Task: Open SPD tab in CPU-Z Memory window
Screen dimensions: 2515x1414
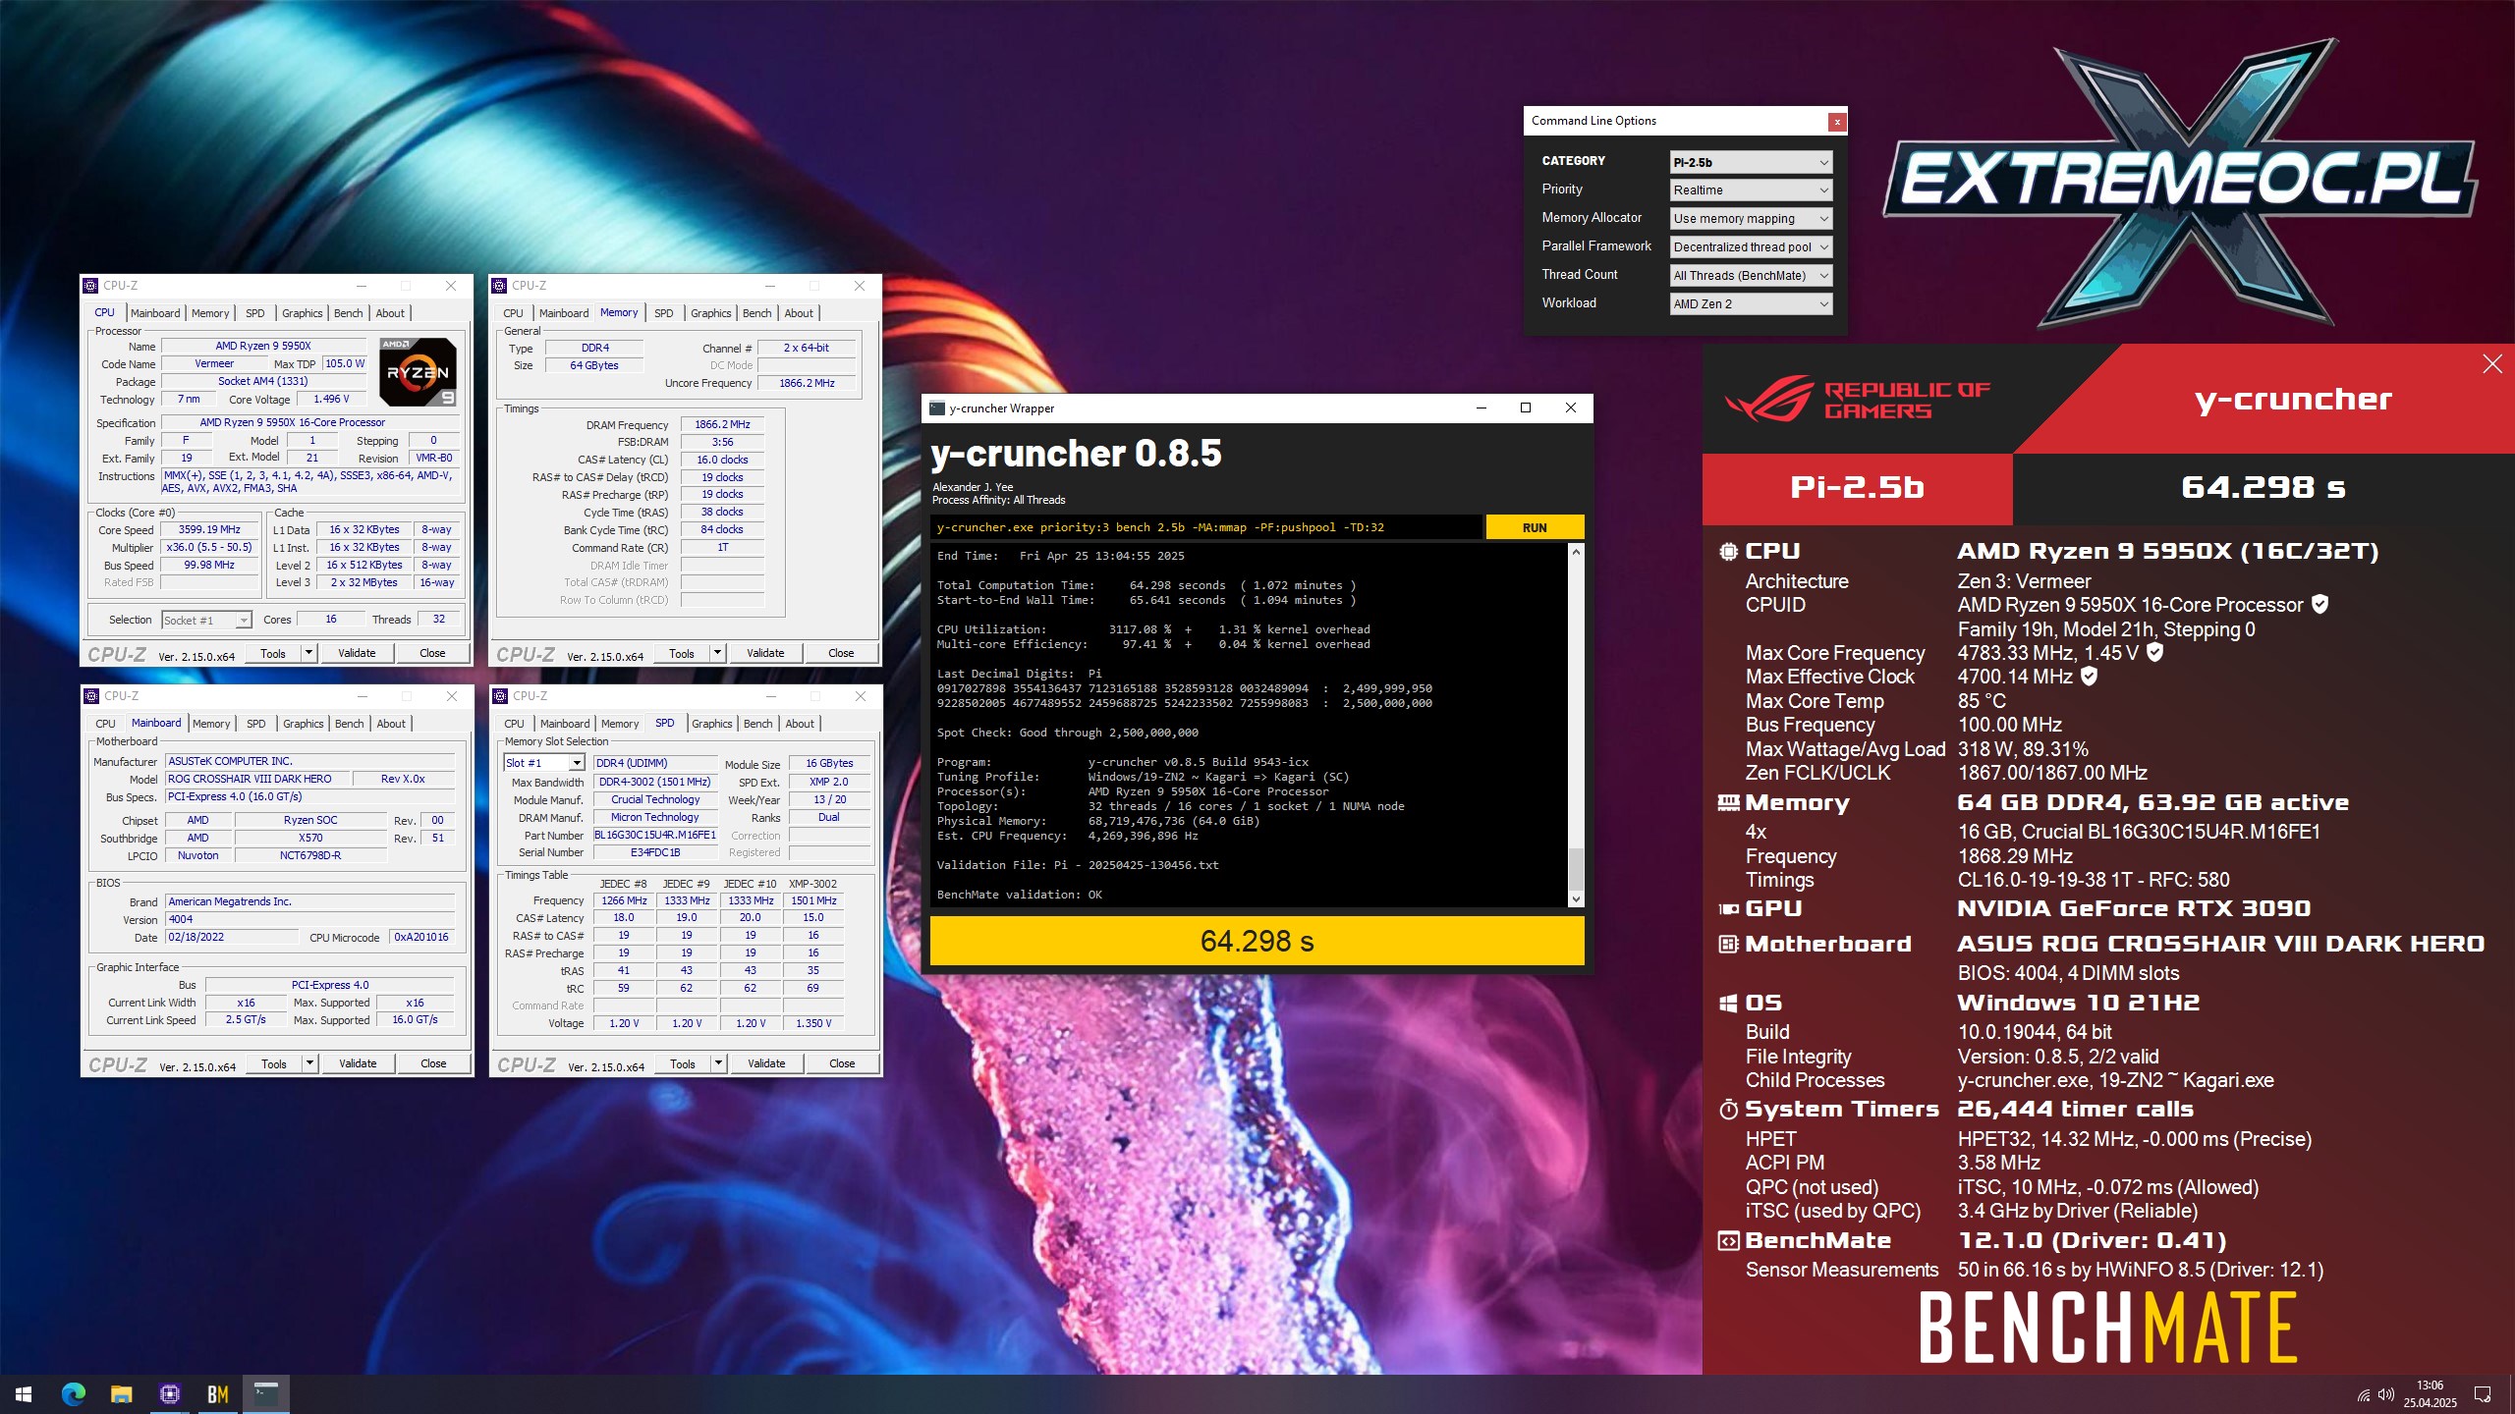Action: pos(663,313)
